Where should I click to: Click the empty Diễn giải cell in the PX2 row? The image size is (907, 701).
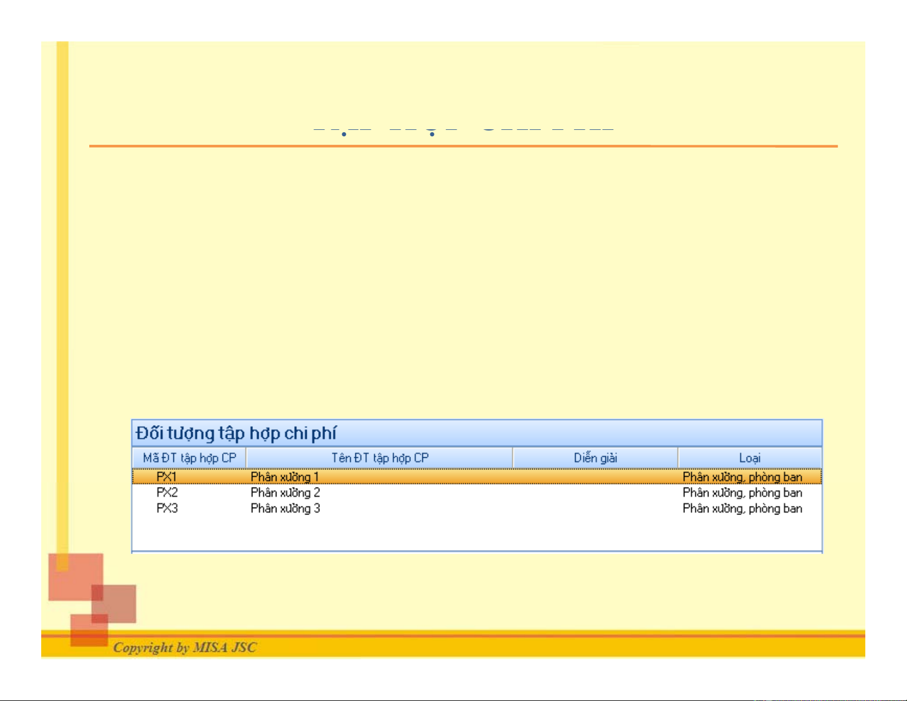[x=595, y=493]
